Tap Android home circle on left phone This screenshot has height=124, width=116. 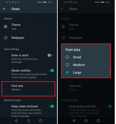click(29, 121)
